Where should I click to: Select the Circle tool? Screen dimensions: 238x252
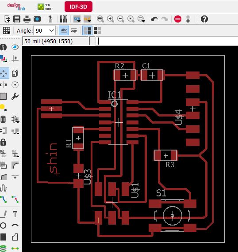[x=3, y=226]
